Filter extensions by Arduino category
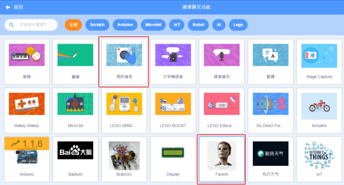Viewport: 344px width, 185px height. 125,25
